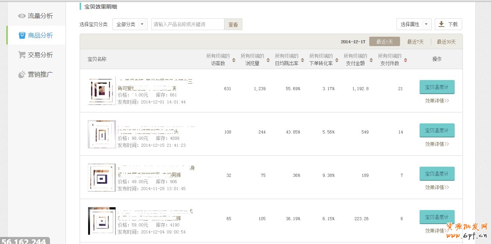Screen dimensions: 491x244
Task: Expand the 选择属性 dropdown
Action: 414,24
